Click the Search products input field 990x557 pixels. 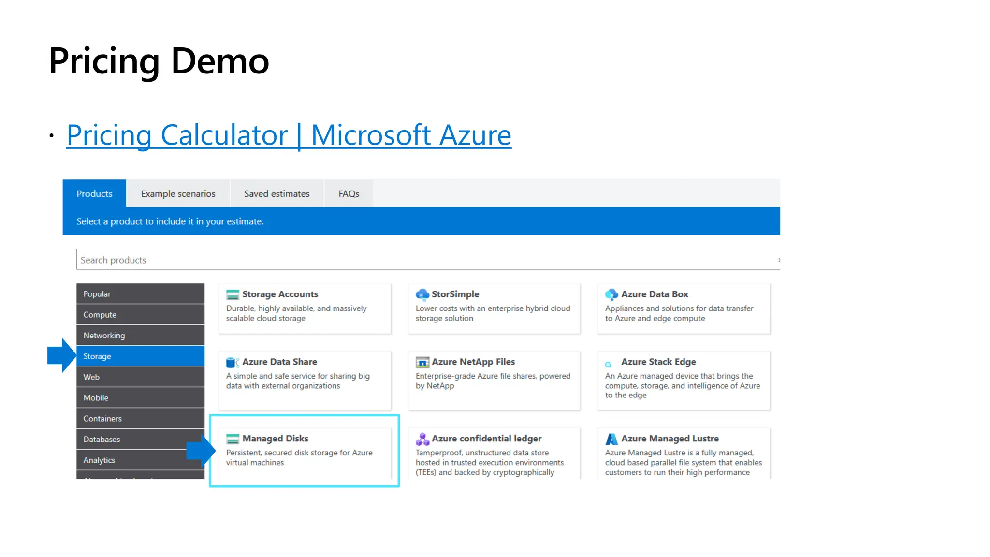click(x=428, y=260)
